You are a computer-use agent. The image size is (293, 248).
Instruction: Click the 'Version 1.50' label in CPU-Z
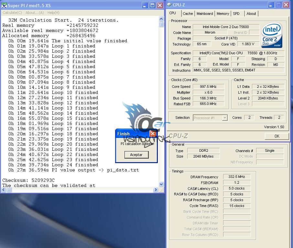tap(274, 127)
